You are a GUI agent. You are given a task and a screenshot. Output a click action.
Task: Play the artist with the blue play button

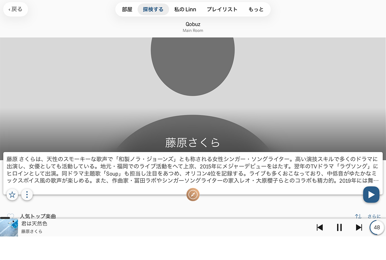pos(371,194)
